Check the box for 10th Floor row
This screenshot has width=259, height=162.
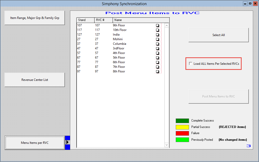(157, 30)
